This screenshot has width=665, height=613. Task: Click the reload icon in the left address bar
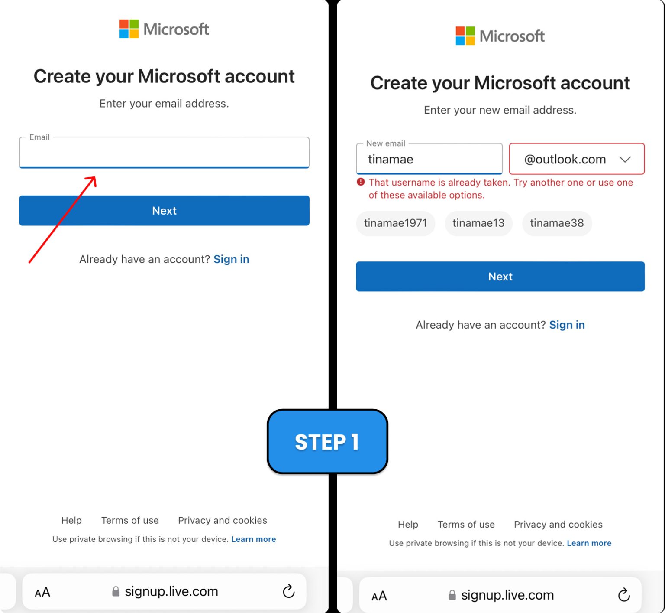point(288,591)
